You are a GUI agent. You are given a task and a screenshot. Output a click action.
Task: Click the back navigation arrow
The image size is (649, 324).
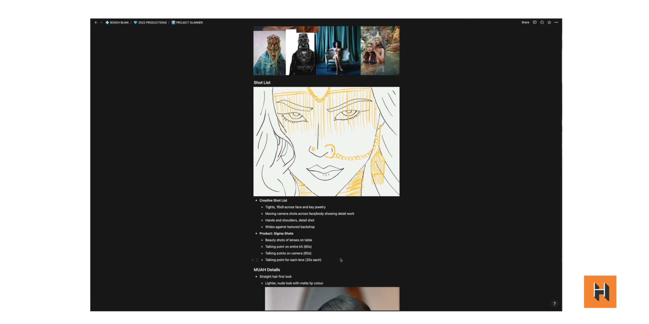point(96,23)
